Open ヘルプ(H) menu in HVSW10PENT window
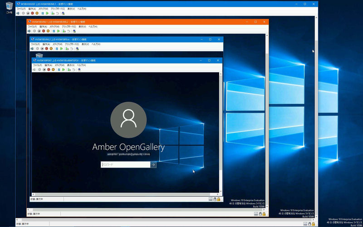Viewport: 363px width, 227px height. tap(81, 65)
